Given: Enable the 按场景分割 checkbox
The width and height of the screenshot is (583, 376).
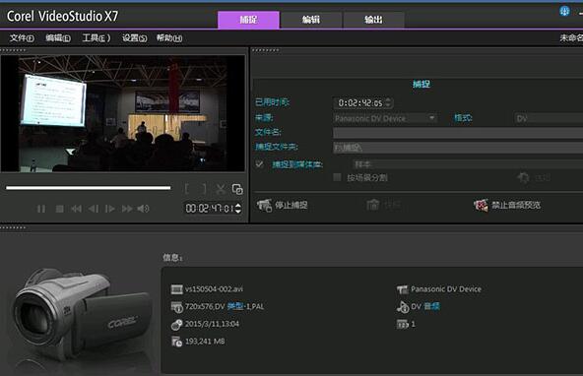Looking at the screenshot, I should (337, 177).
